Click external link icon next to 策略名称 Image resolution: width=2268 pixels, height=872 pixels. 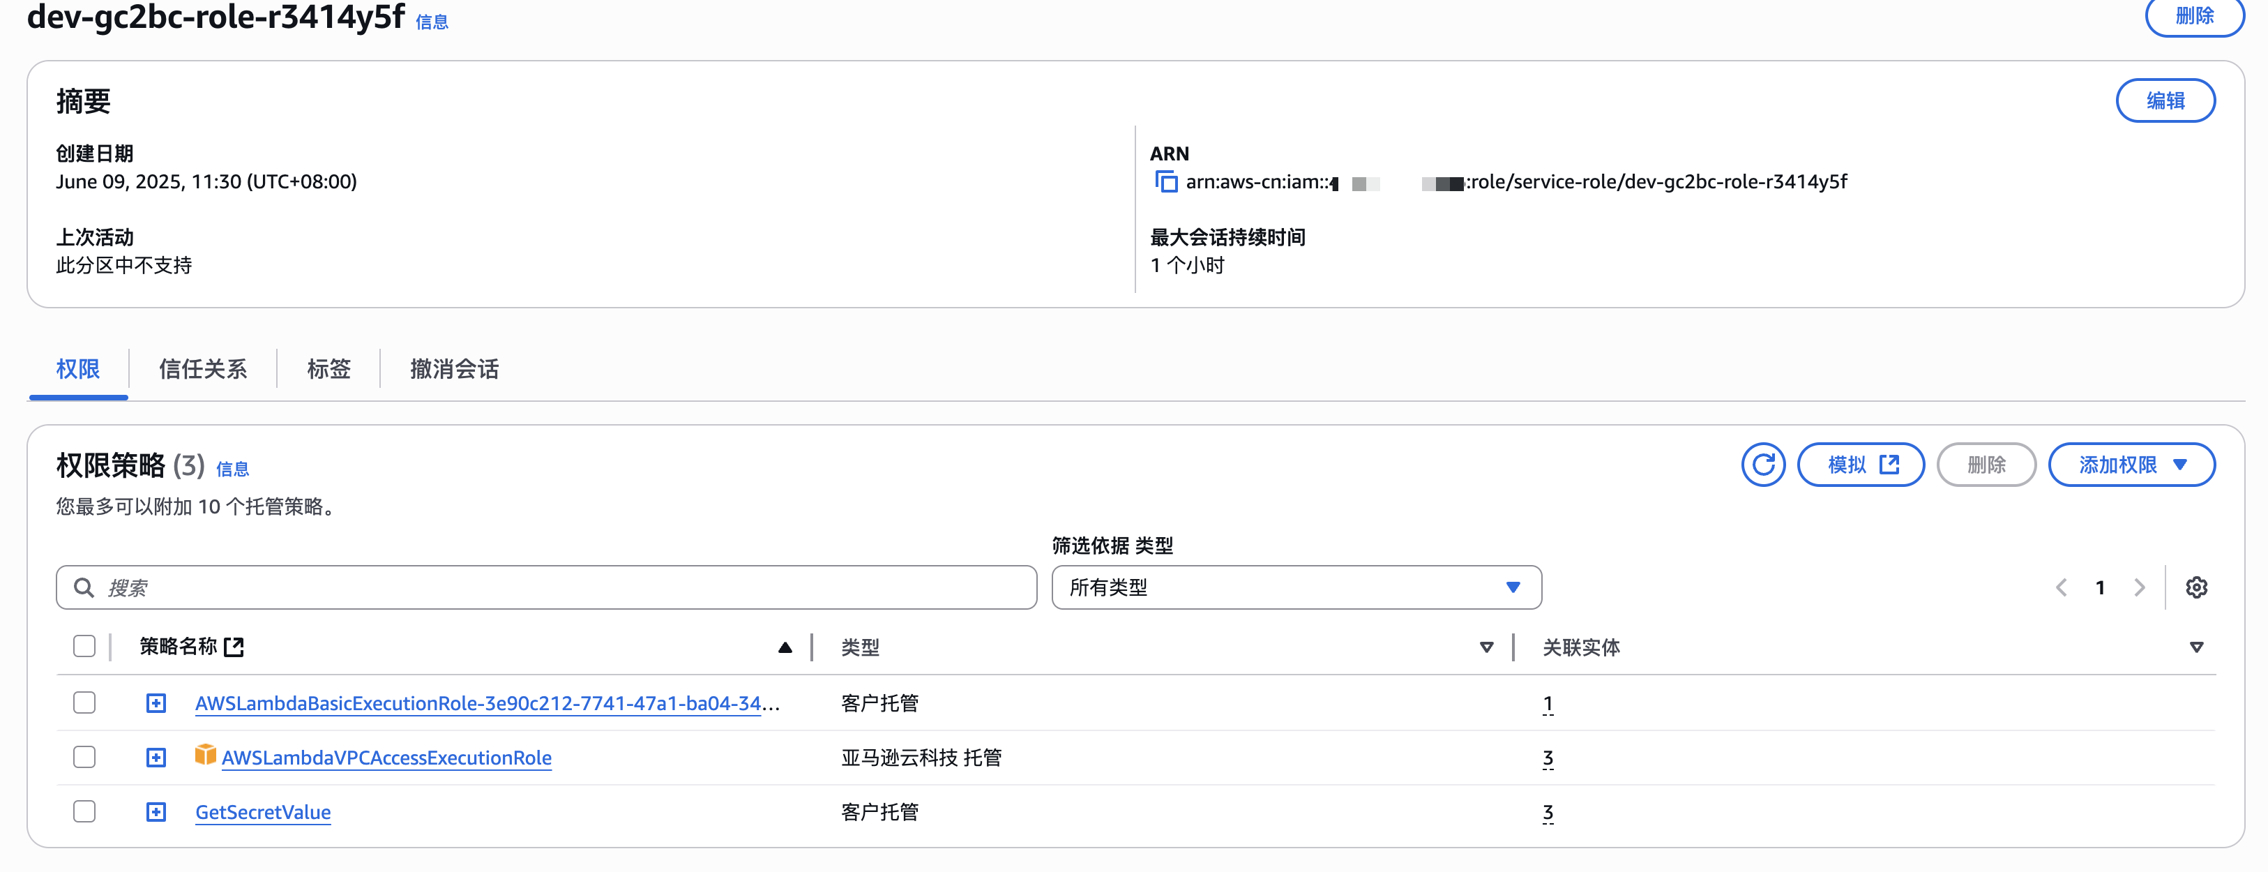click(234, 647)
